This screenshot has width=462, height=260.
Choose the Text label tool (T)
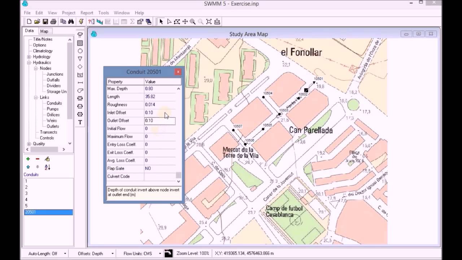tap(80, 122)
